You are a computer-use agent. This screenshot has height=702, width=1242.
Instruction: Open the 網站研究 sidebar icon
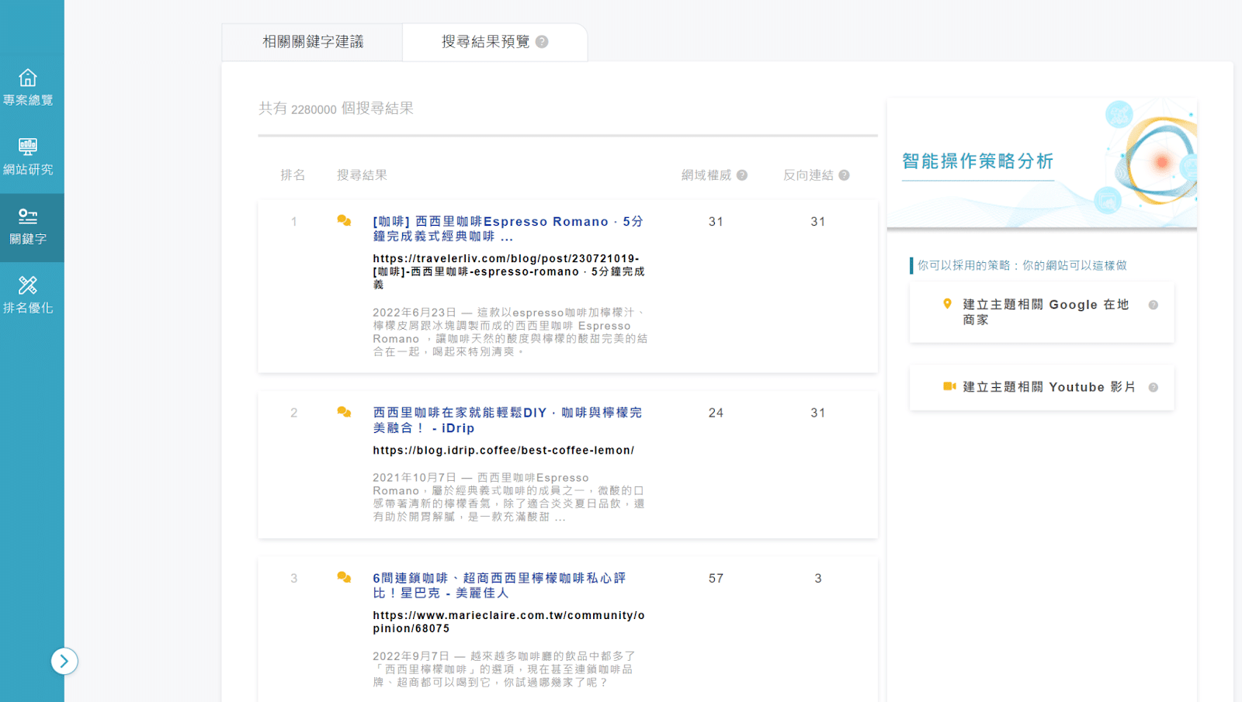point(28,147)
